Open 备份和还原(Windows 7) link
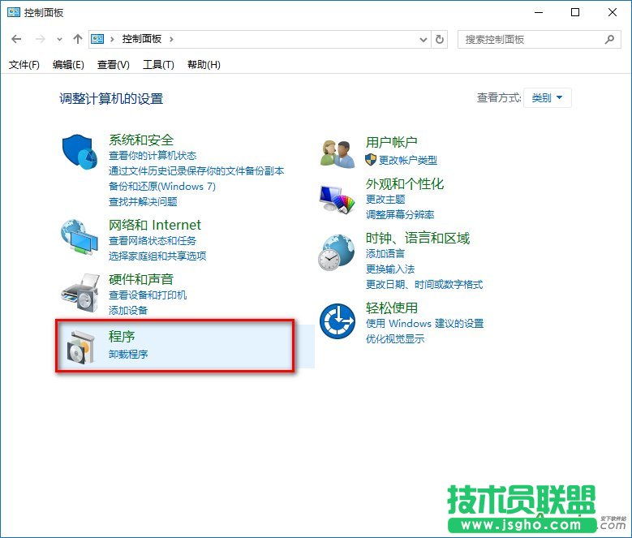Screen dimensions: 632x538 [x=162, y=186]
